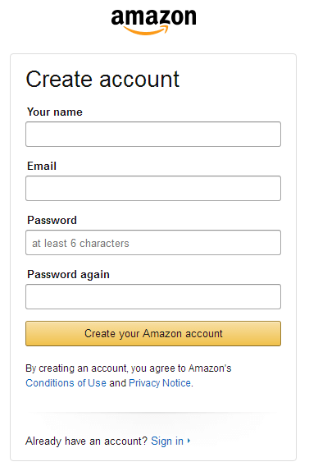Select the Password field with placeholder text
This screenshot has height=471, width=309.
tap(153, 242)
